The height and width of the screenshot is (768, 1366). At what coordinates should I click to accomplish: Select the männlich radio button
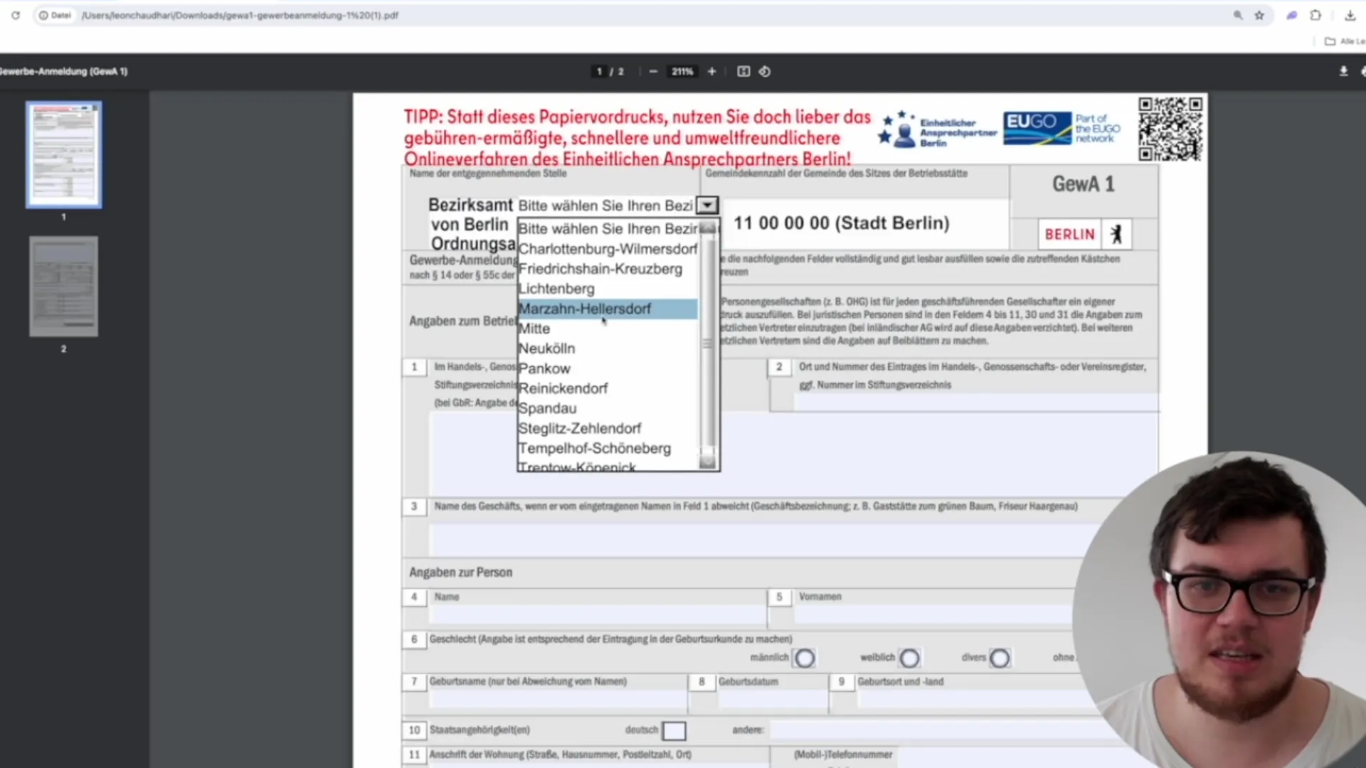click(805, 658)
